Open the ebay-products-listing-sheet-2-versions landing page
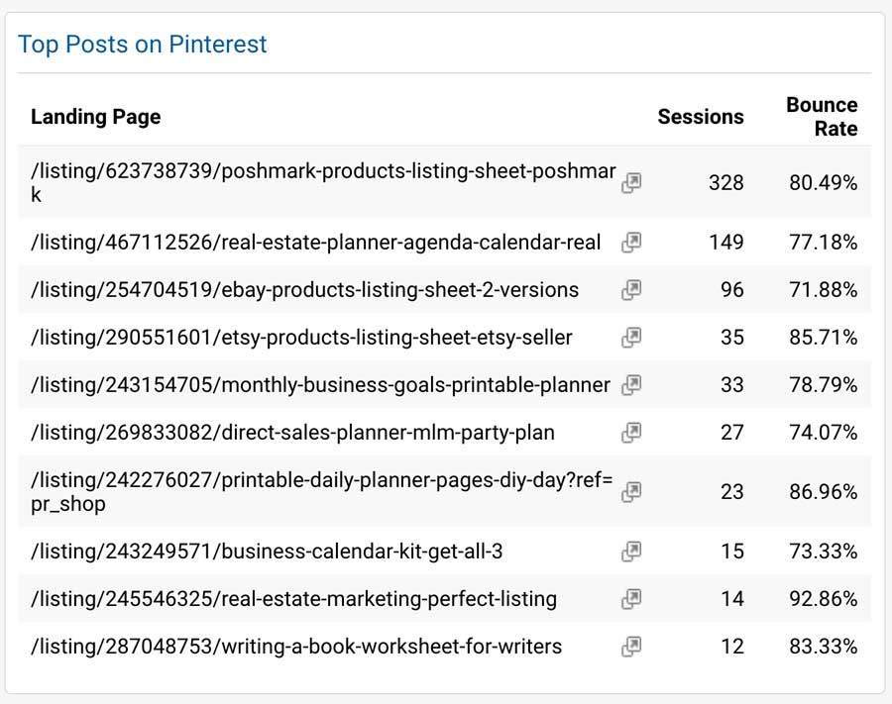The width and height of the screenshot is (892, 704). pos(305,290)
